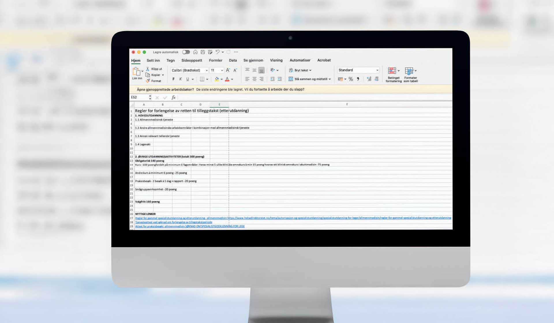Click the Betinget formatering icon
This screenshot has width=554, height=323.
tap(392, 71)
